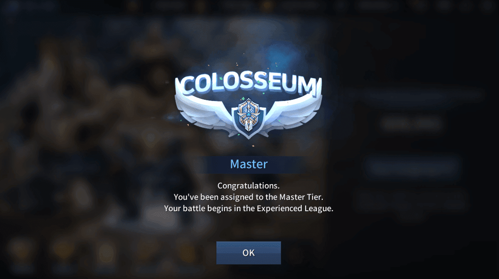This screenshot has width=499, height=279.
Task: Click the blurred gold currency icon in top bar
Action: [266, 6]
